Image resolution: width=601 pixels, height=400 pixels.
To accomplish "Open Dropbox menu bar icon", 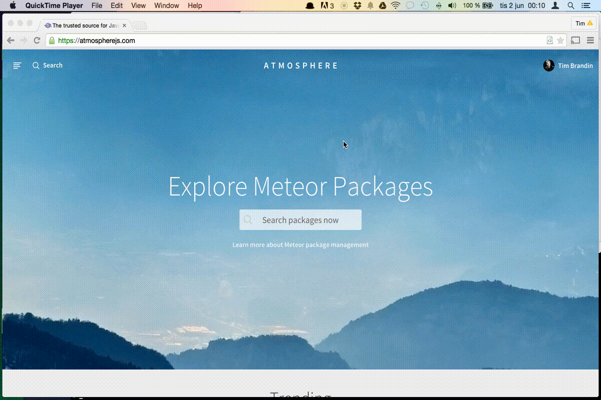I will point(357,5).
